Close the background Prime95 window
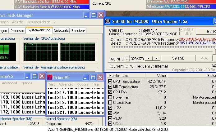This screenshot has width=216, height=133. click(42, 76)
